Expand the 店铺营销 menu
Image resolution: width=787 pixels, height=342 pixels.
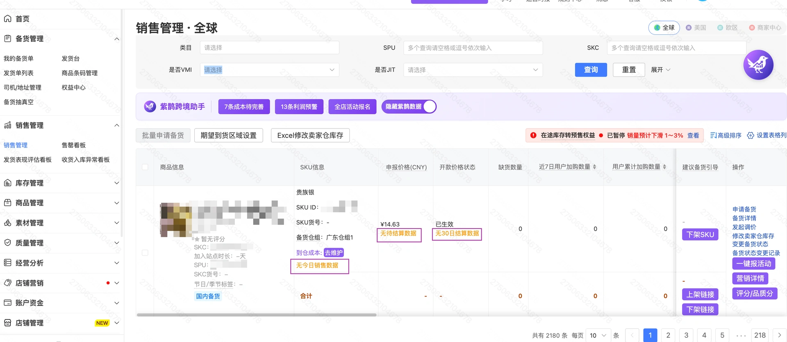point(117,283)
